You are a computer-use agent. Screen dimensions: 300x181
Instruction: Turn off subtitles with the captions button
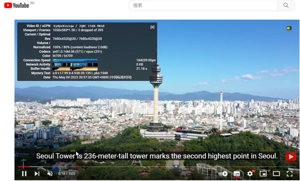[237, 173]
